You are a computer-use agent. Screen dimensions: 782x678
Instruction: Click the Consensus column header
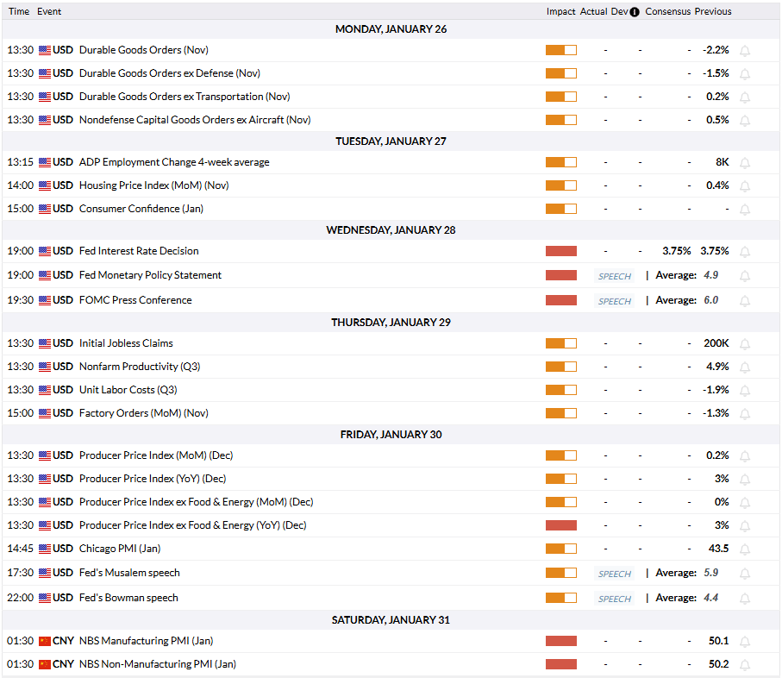667,12
